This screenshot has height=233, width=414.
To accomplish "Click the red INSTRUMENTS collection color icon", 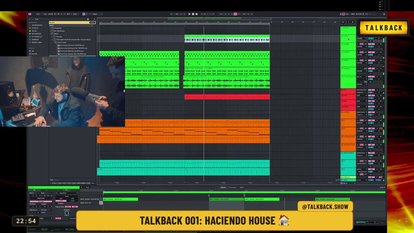I will tap(30, 25).
